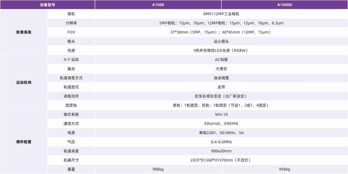Click the A1000D column header

pos(284,5)
